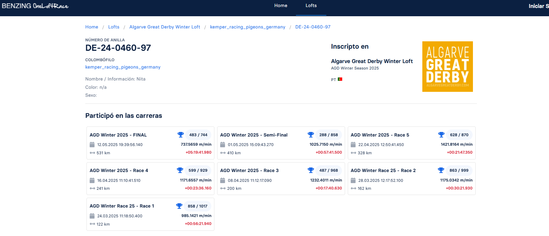Click the calendar icon in Race 2 card
549x236 pixels.
[x=353, y=180]
